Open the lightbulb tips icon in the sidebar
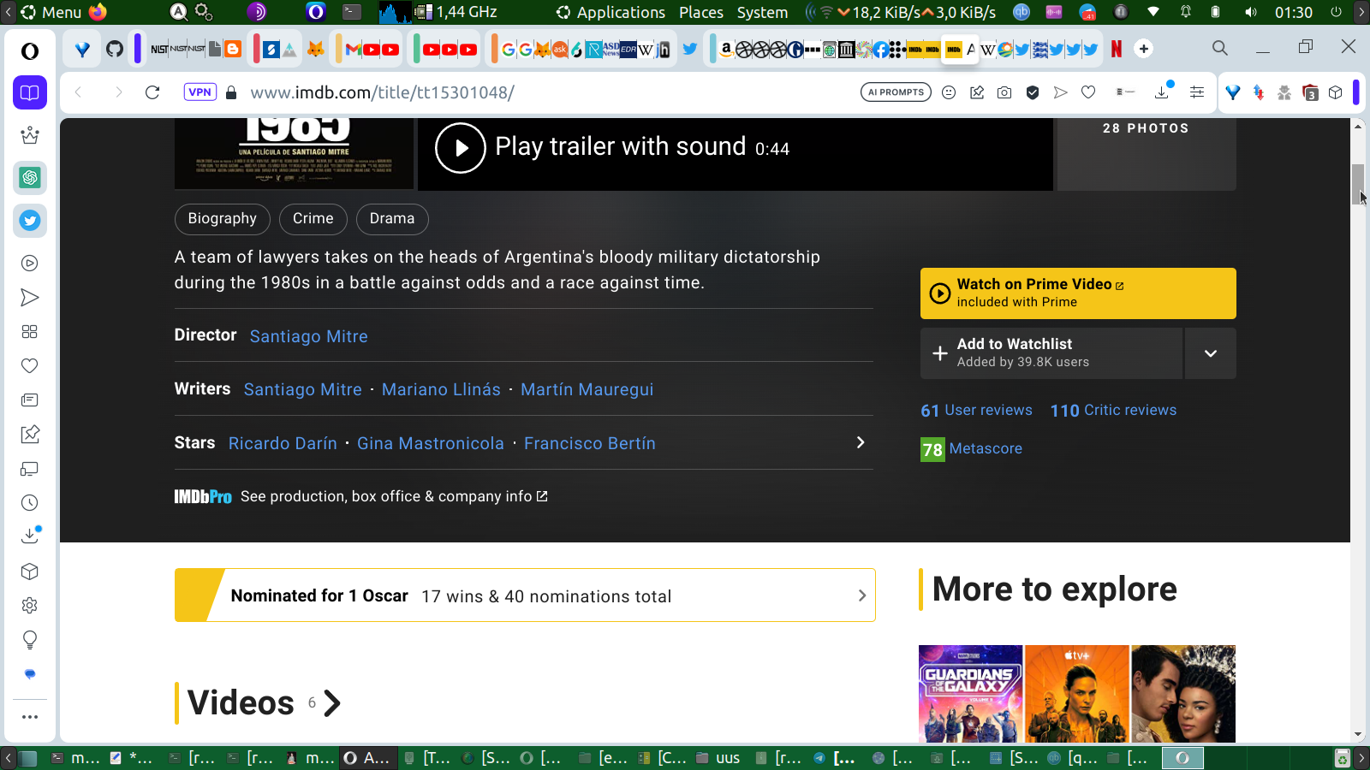This screenshot has height=770, width=1370. tap(30, 640)
